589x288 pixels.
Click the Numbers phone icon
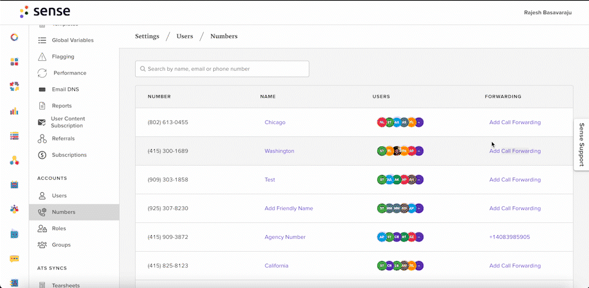[x=42, y=212]
